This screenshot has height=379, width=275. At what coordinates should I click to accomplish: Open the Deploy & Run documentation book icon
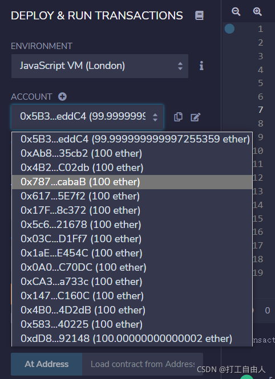(199, 15)
